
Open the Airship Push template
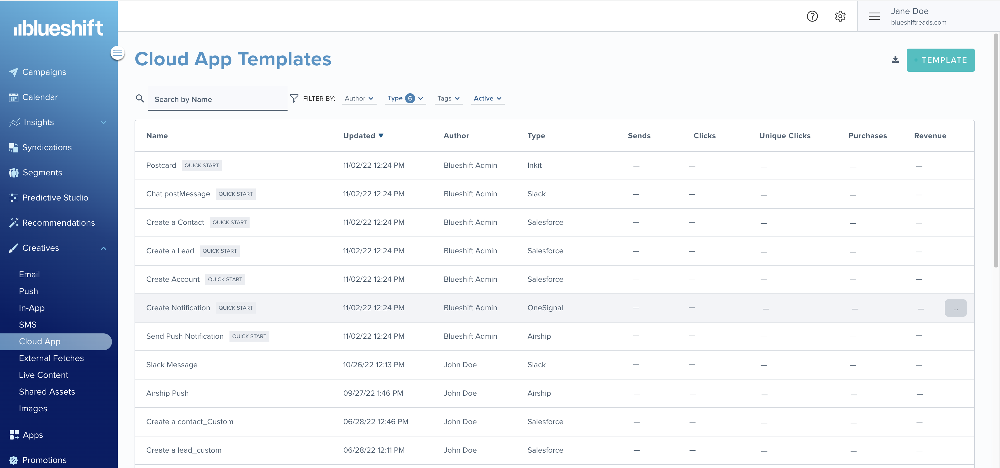tap(167, 393)
